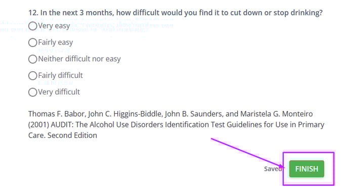Mark the "Fairly difficult" radio button

point(32,76)
